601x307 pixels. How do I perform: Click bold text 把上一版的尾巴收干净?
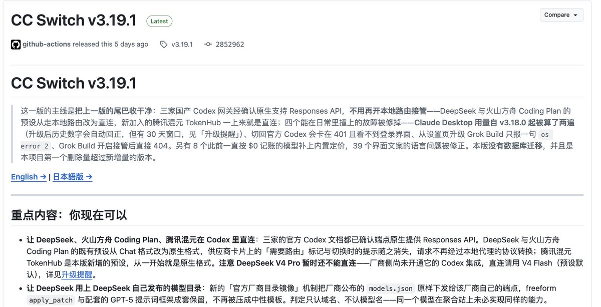tap(114, 111)
